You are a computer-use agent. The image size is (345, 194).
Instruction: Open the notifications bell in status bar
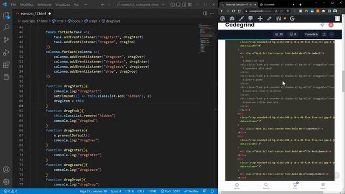(x=212, y=191)
